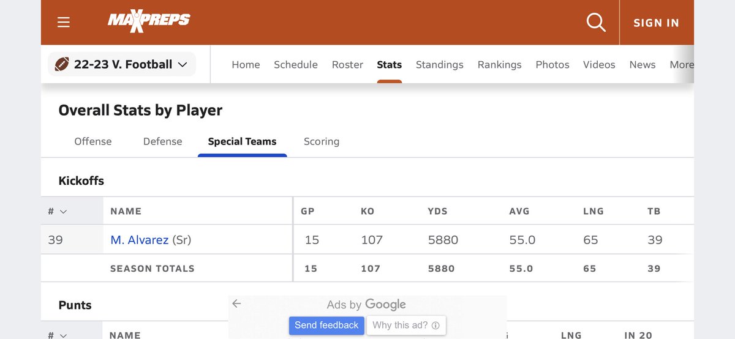Open the Photos nav item
This screenshot has width=735, height=339.
click(x=552, y=64)
